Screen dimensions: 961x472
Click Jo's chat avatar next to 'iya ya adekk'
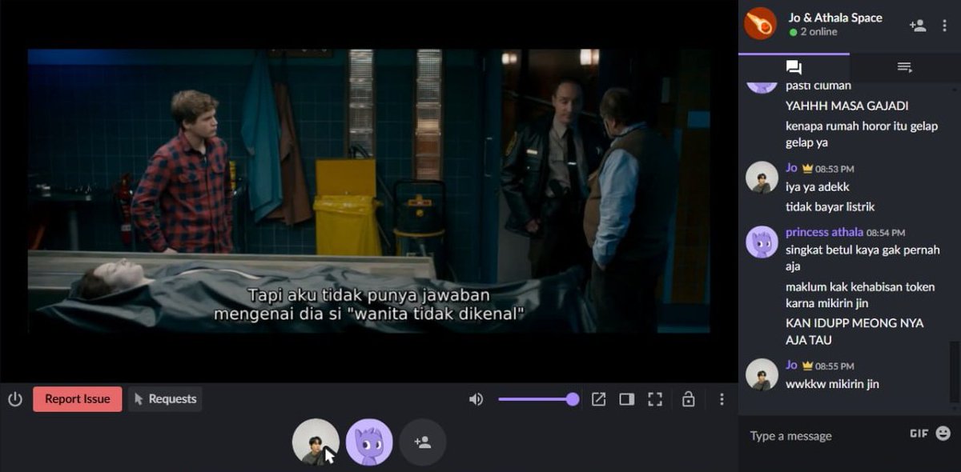coord(762,178)
